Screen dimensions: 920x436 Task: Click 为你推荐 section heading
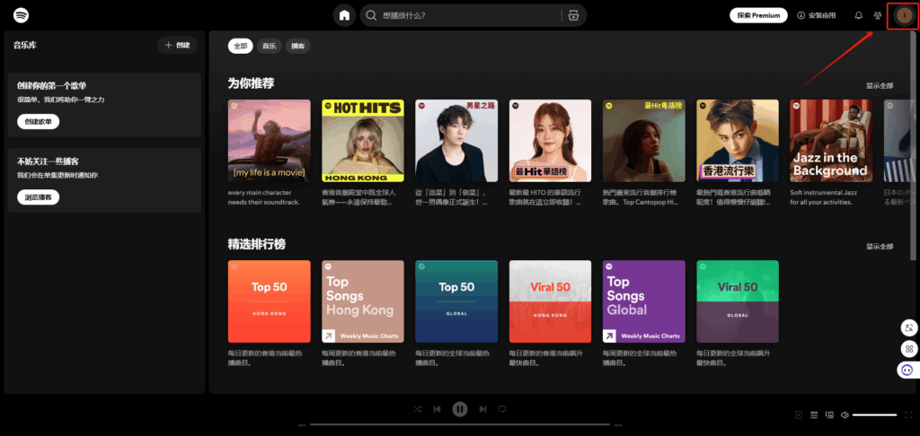click(251, 83)
